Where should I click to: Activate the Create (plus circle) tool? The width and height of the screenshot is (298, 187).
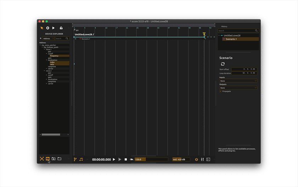tap(48, 28)
